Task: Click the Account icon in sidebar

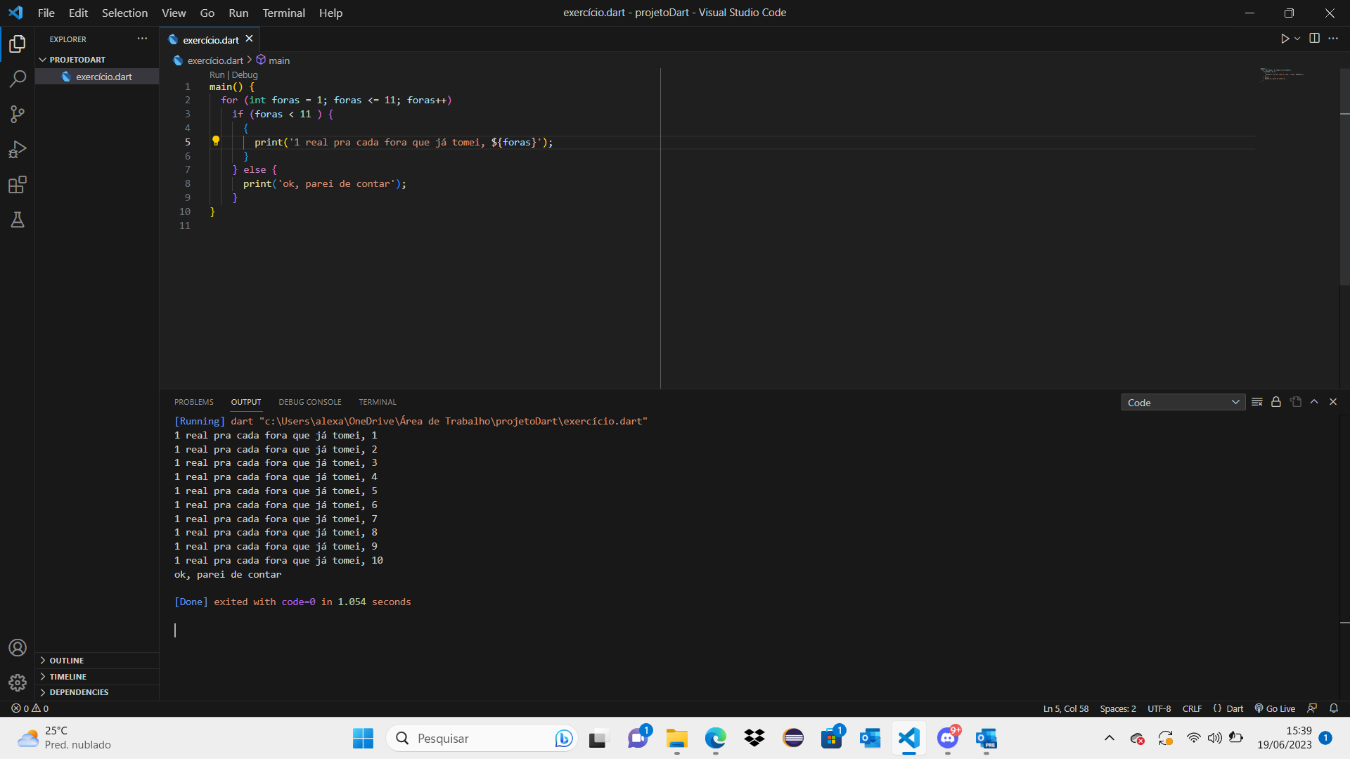Action: pos(17,646)
